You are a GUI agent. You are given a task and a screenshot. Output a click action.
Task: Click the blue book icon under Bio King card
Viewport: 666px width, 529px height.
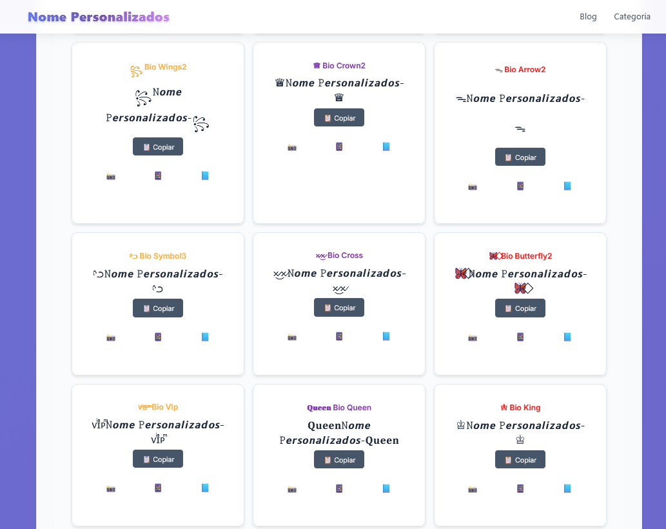(567, 488)
